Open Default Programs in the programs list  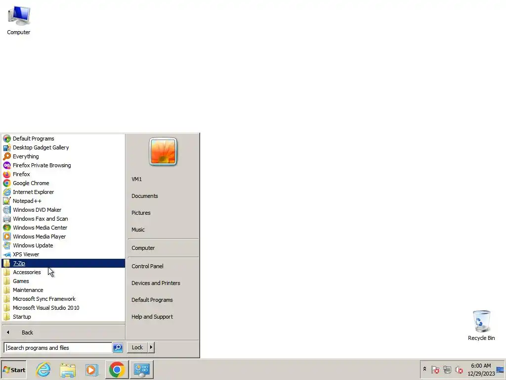pos(63,139)
